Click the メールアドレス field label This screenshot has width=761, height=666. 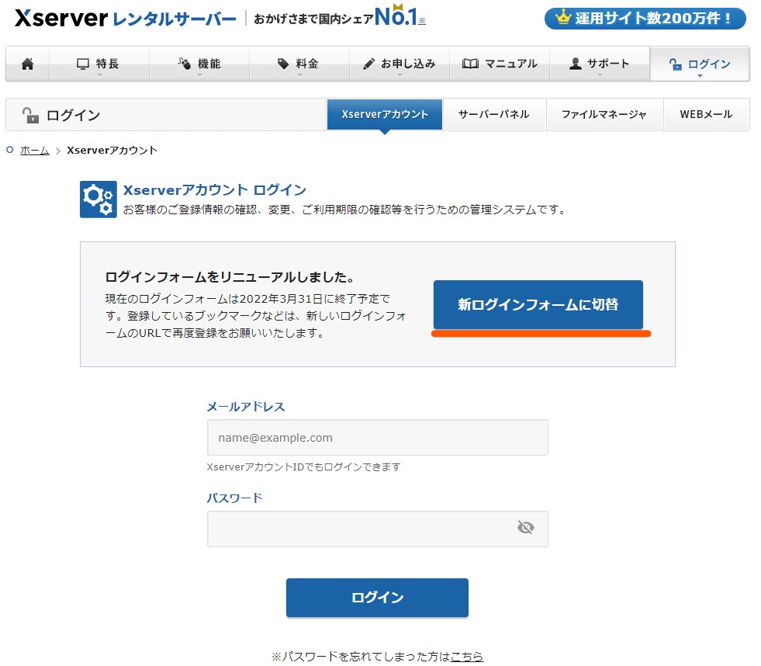coord(246,407)
